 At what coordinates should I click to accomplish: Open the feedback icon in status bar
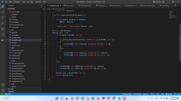[x=175, y=94]
